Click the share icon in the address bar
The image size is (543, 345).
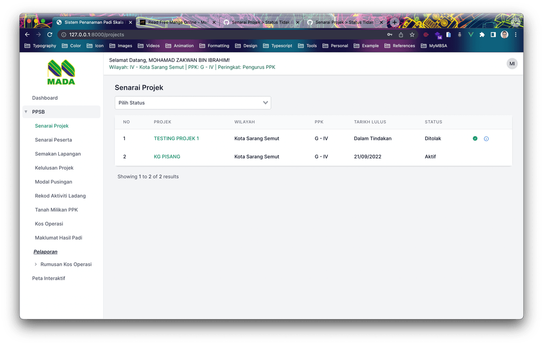pos(401,35)
